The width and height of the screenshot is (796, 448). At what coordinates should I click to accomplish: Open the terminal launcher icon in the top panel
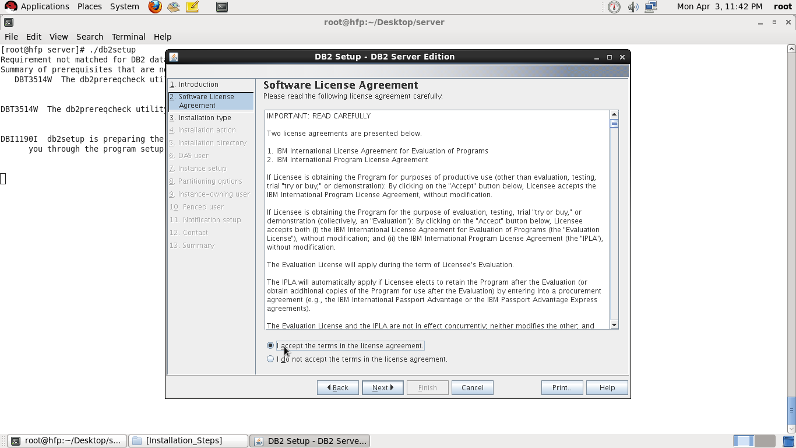[221, 6]
